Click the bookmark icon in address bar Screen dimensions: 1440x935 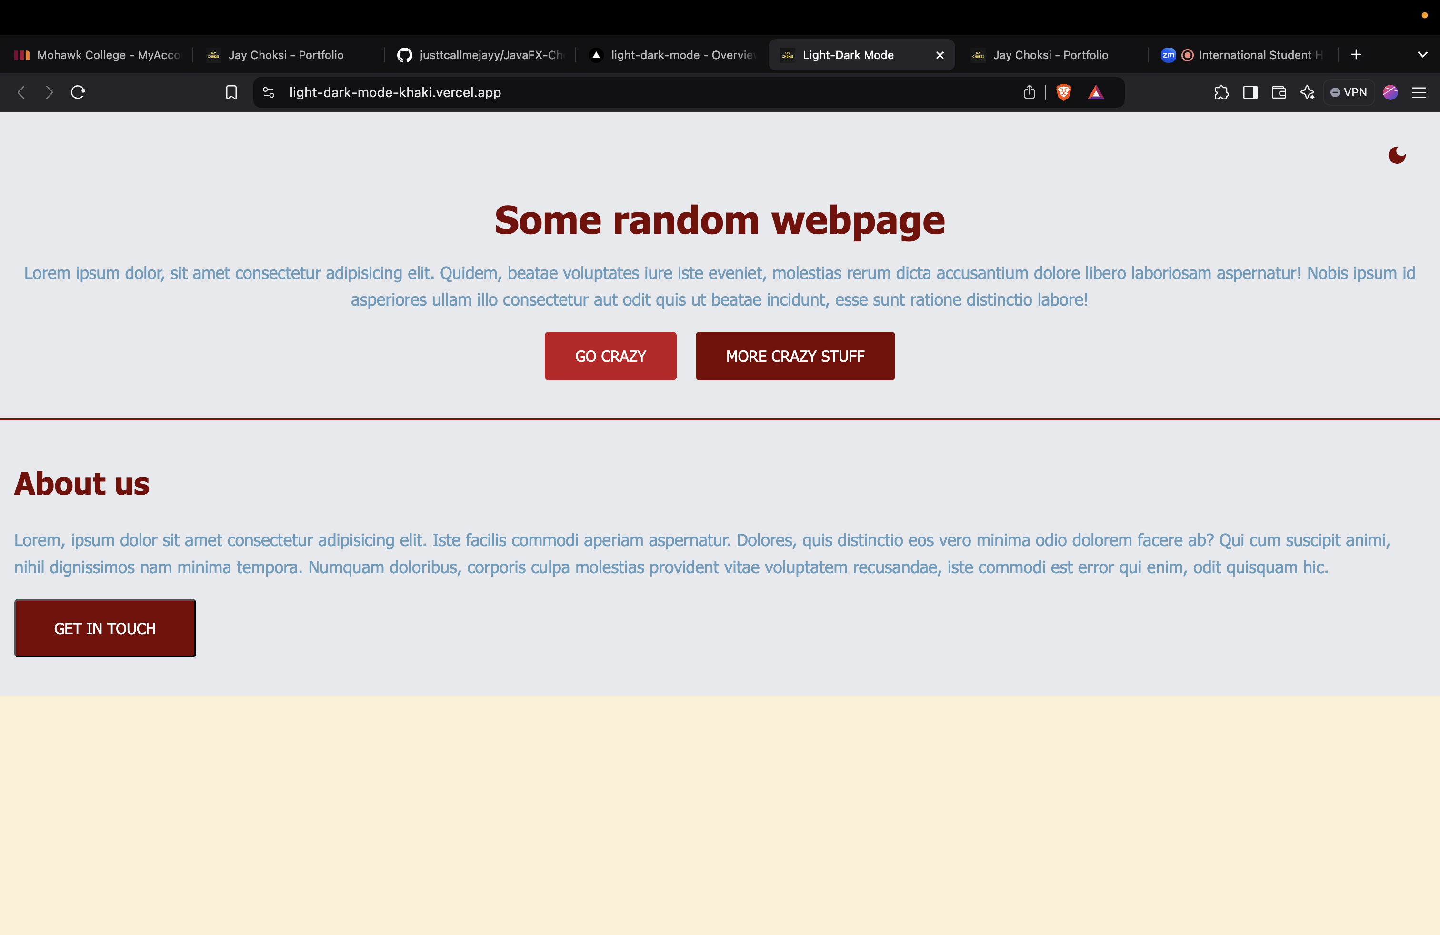(231, 92)
